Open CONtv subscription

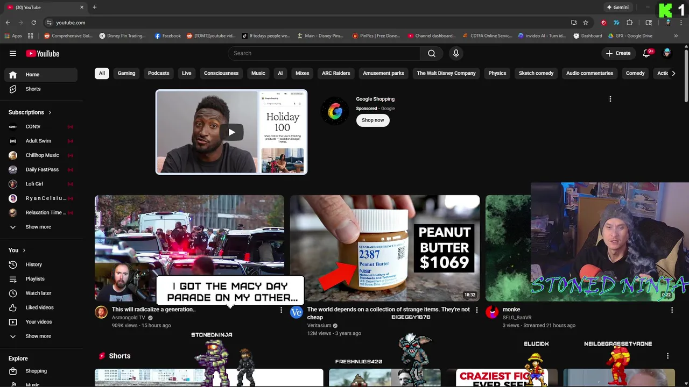41,127
